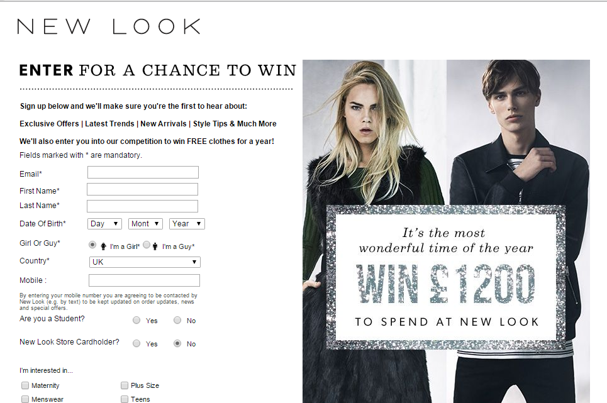Viewport: 607px width, 403px height.
Task: Enable the Menswear interest checkbox
Action: 25,399
